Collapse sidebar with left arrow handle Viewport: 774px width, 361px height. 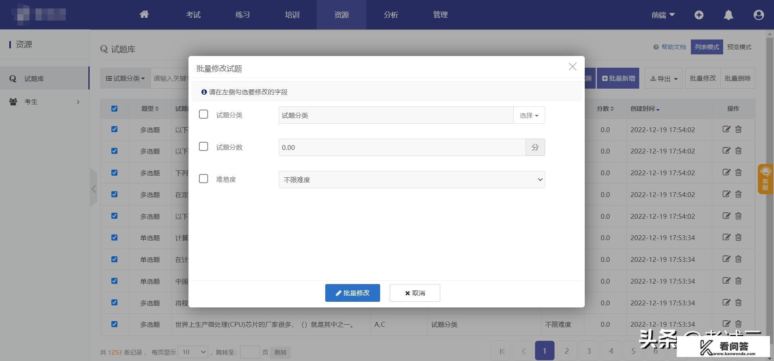pyautogui.click(x=94, y=188)
